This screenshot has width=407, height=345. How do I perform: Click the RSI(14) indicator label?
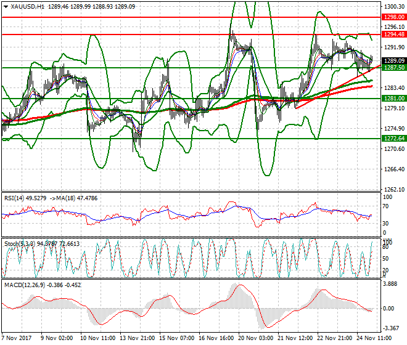[15, 198]
